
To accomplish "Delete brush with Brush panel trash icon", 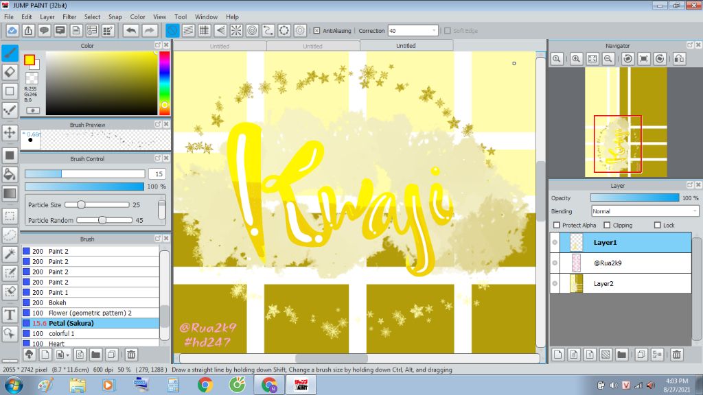I will coord(131,355).
